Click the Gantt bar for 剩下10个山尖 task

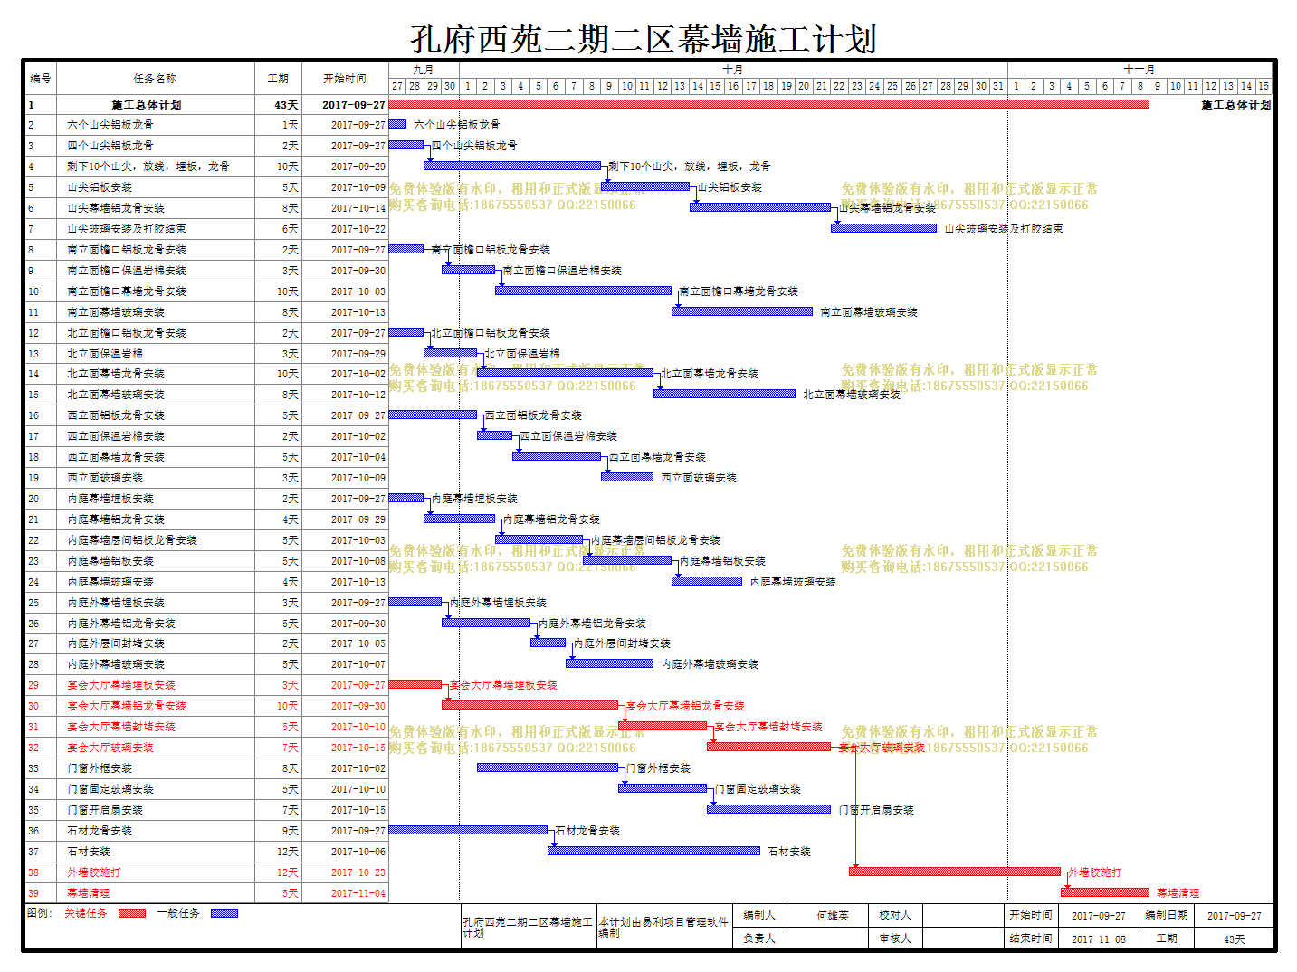pos(512,166)
